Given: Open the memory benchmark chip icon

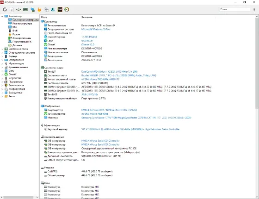Looking at the screenshot, I should pyautogui.click(x=25, y=10).
